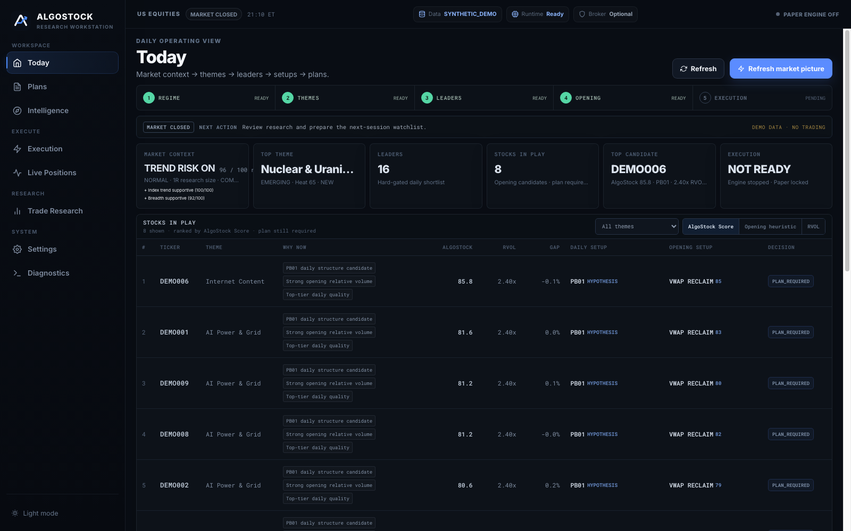The image size is (851, 531).
Task: Select the Leaders step
Action: point(484,98)
